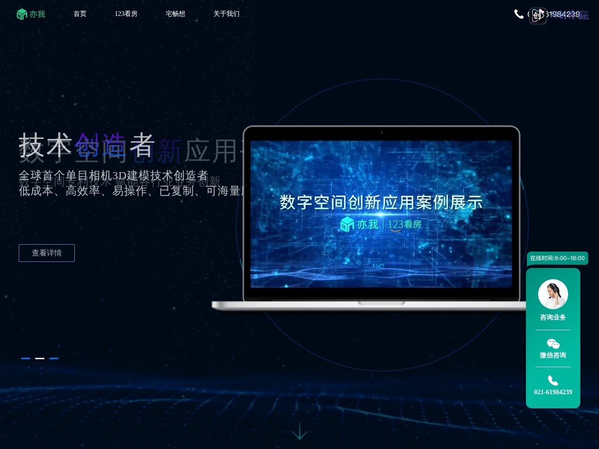Viewport: 599px width, 449px height.
Task: Click the laptop screen showing 数字空间创新应用案例展示
Action: (x=381, y=214)
